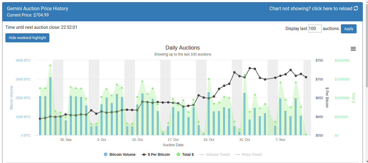Enable the Price Trend series
Viewport: 368px width, 163px height.
252,155
